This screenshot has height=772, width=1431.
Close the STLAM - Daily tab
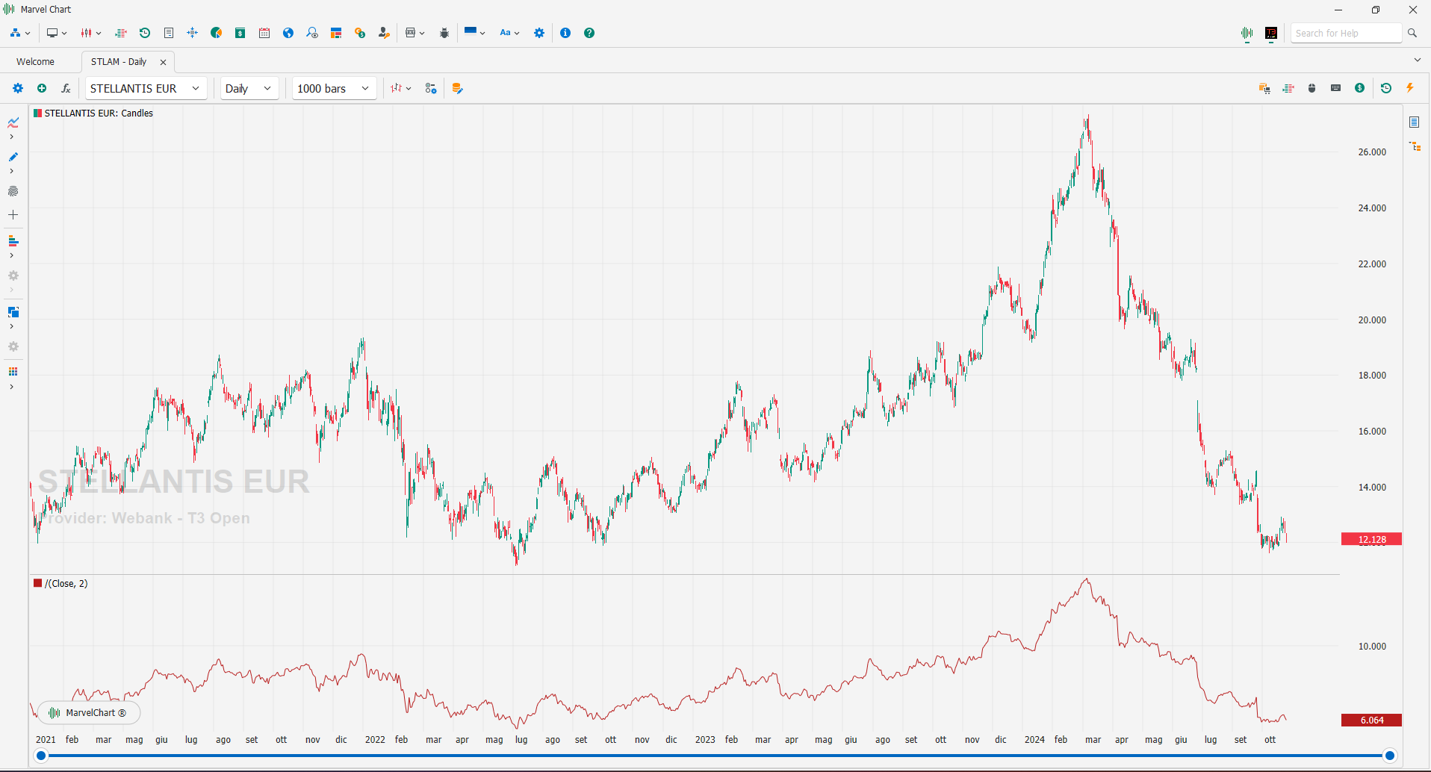[163, 62]
